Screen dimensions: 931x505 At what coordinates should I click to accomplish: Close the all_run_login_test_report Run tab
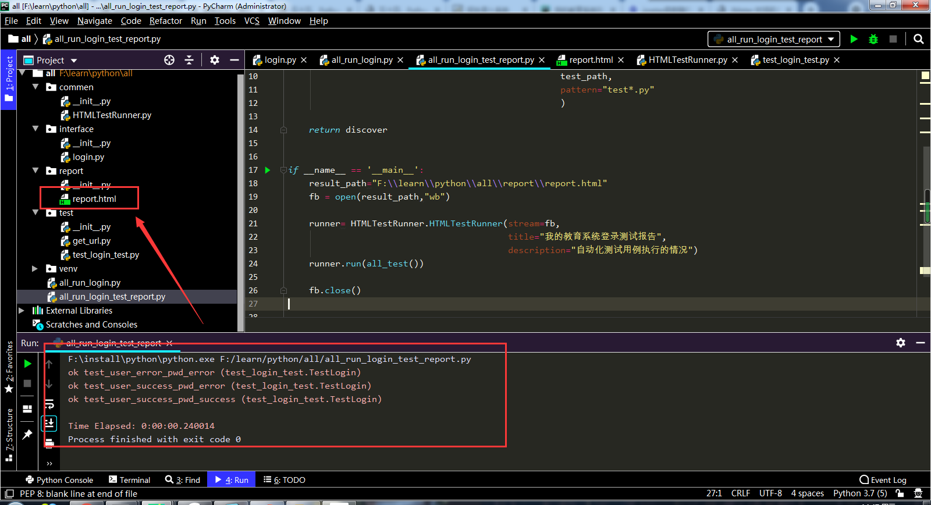click(x=169, y=343)
